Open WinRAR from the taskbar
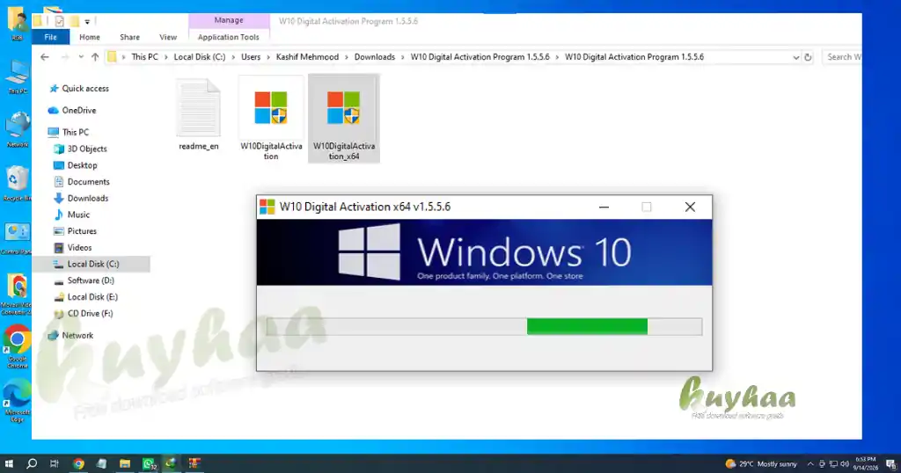This screenshot has width=901, height=473. (x=194, y=463)
